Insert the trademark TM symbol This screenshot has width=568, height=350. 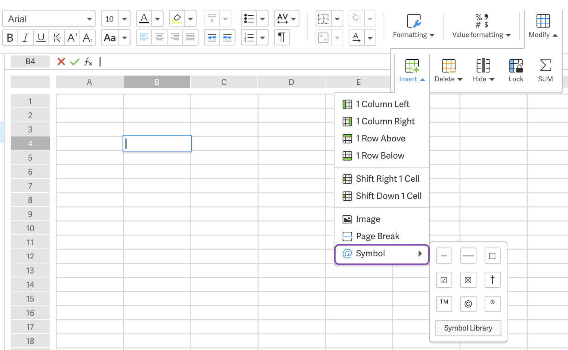444,304
